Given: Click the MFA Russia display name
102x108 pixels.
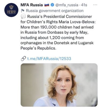Looking at the screenshot, I should click(x=32, y=5).
